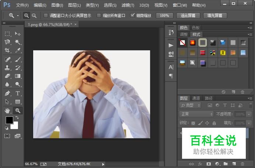The height and width of the screenshot is (168, 255).
Task: Choose Zoom In mode in options bar
Action: tap(26, 16)
